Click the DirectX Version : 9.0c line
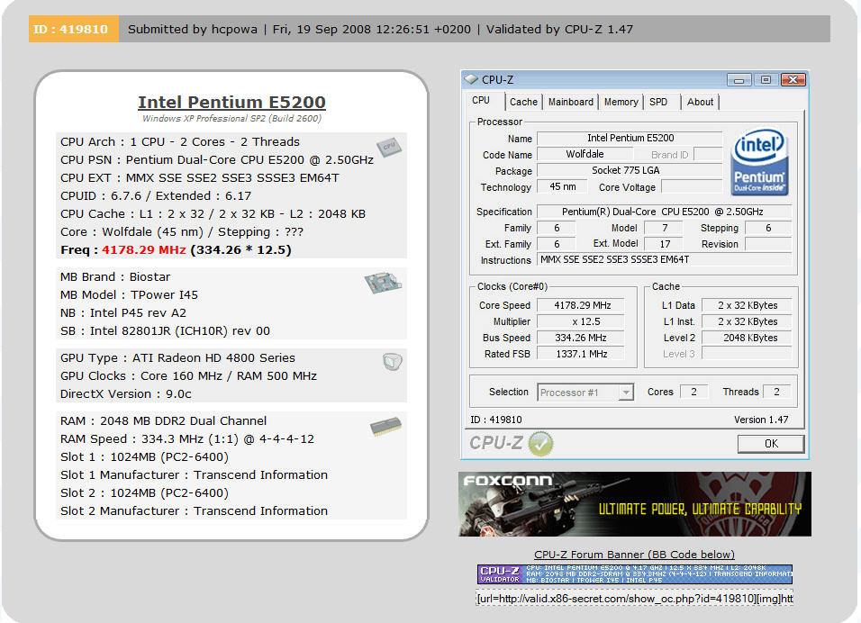861x623 pixels. pyautogui.click(x=126, y=394)
